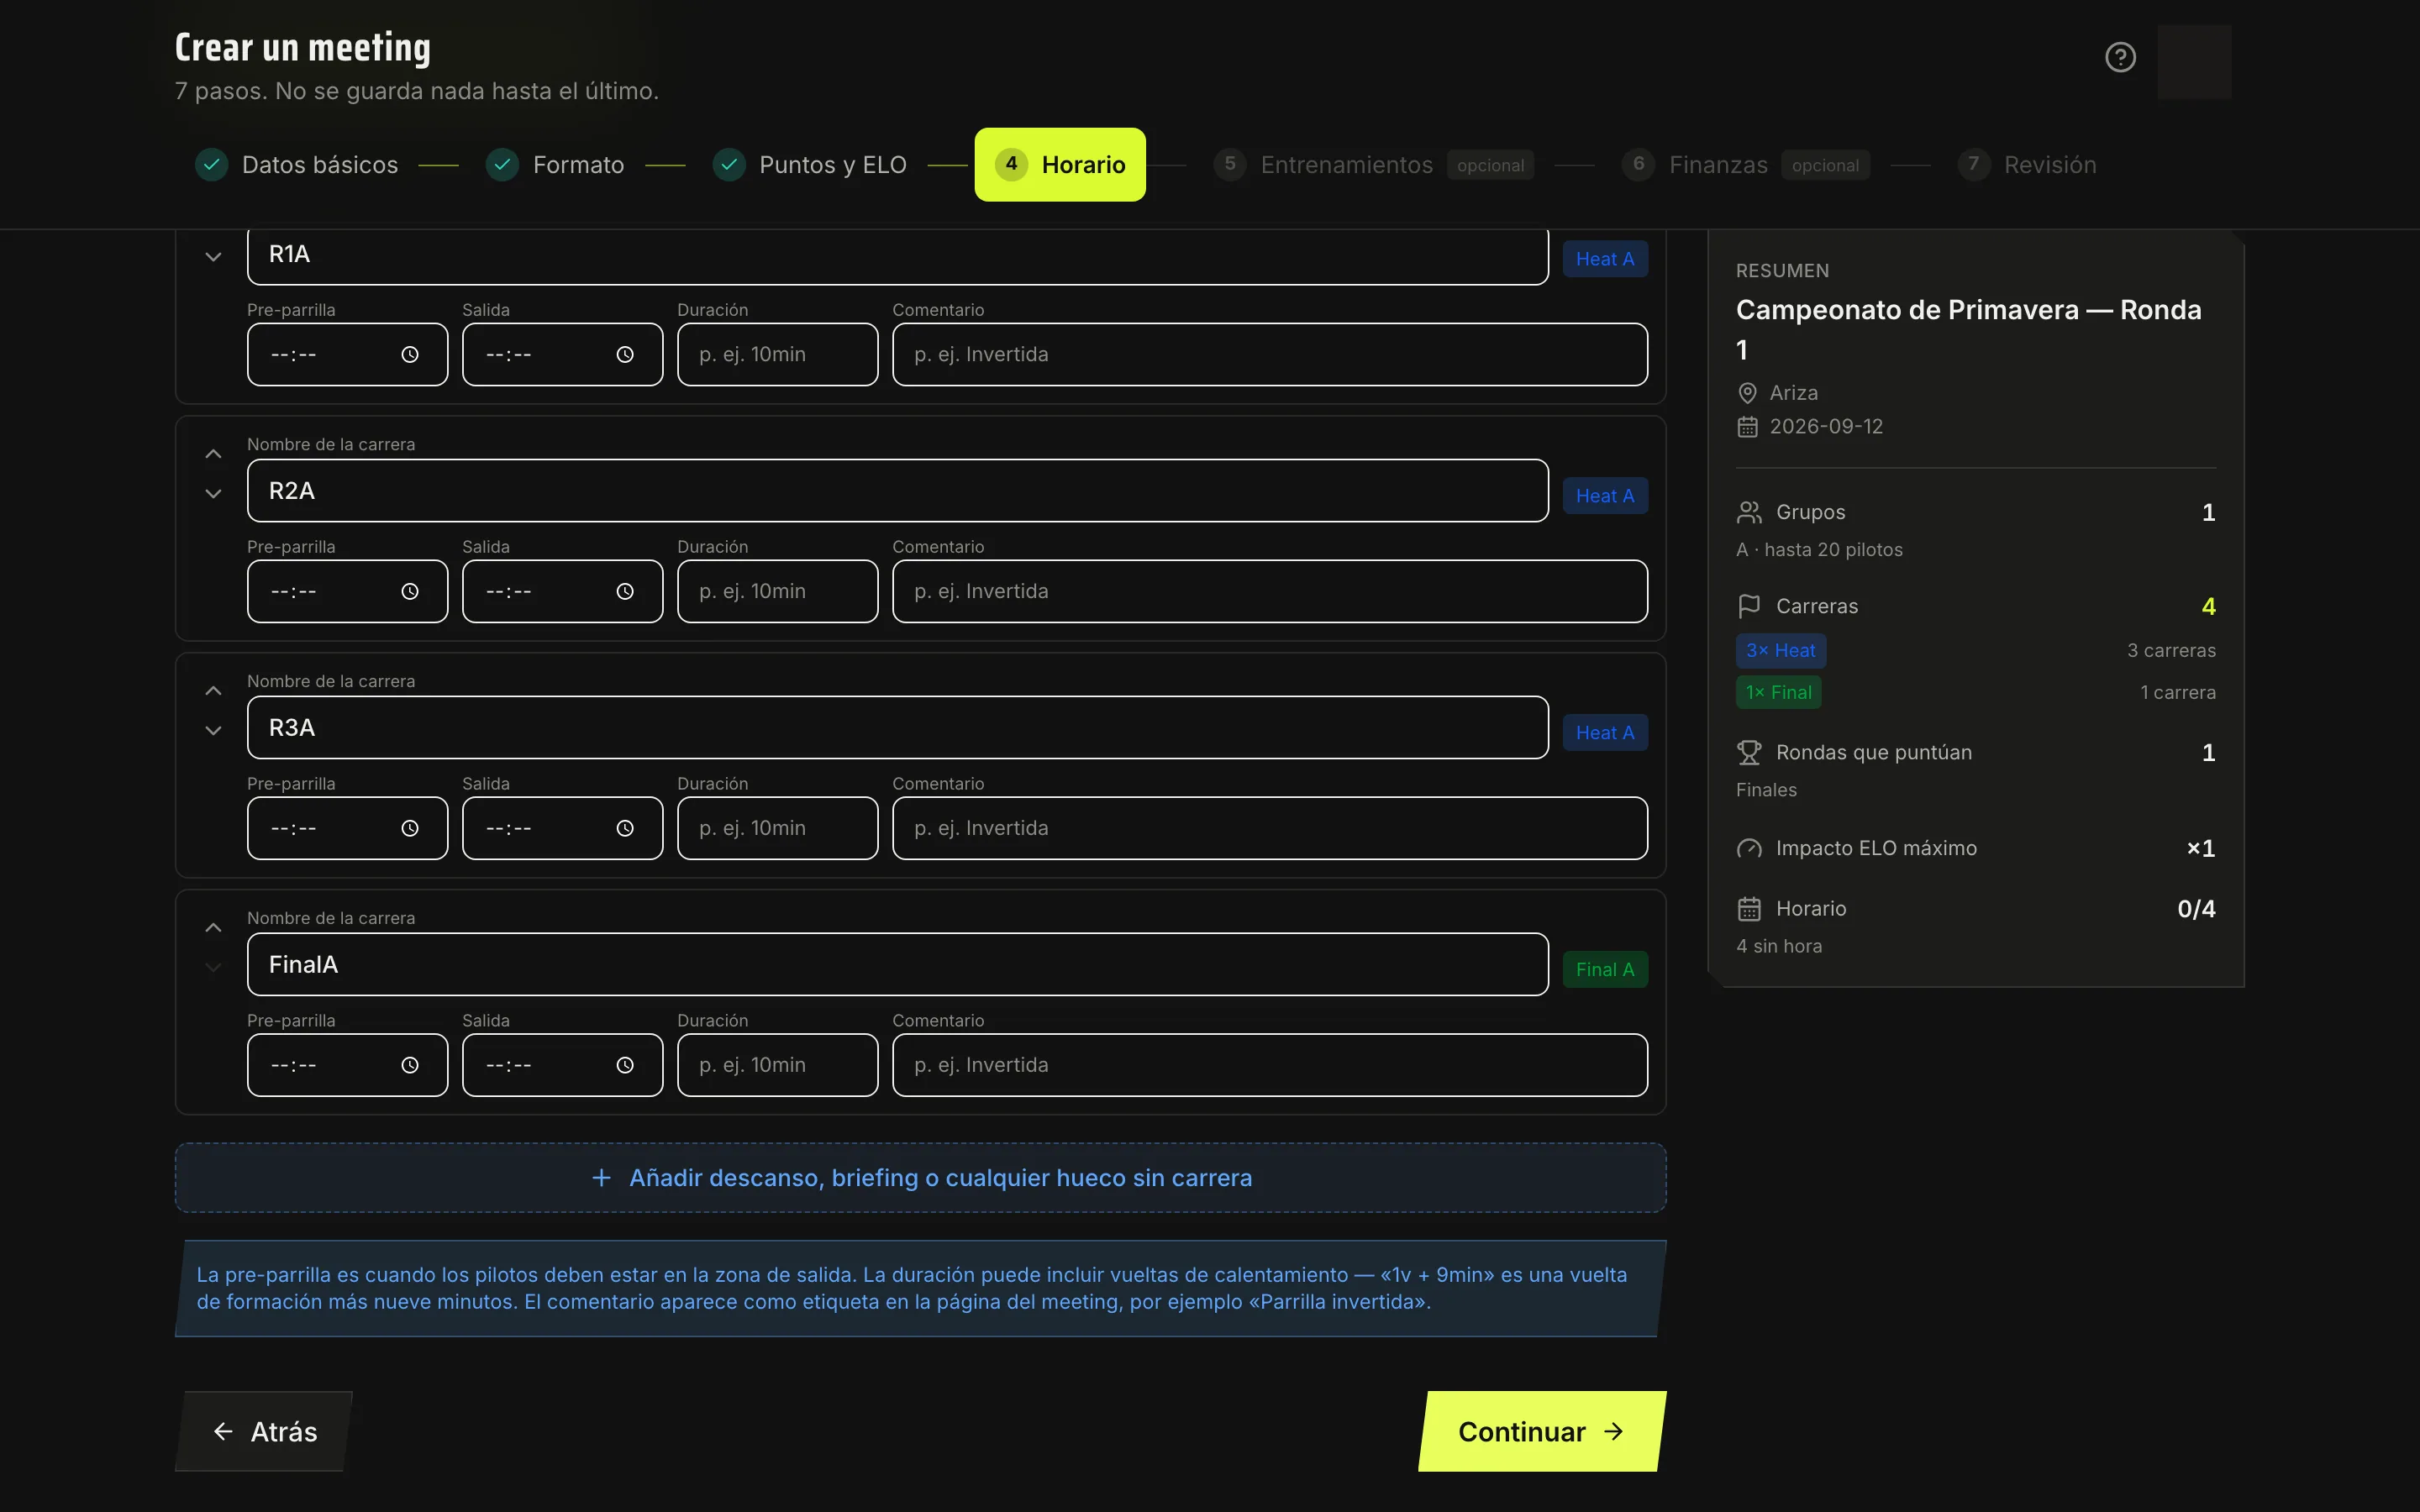Jump to the Revisión step
Viewport: 2420px width, 1512px height.
(x=2027, y=165)
